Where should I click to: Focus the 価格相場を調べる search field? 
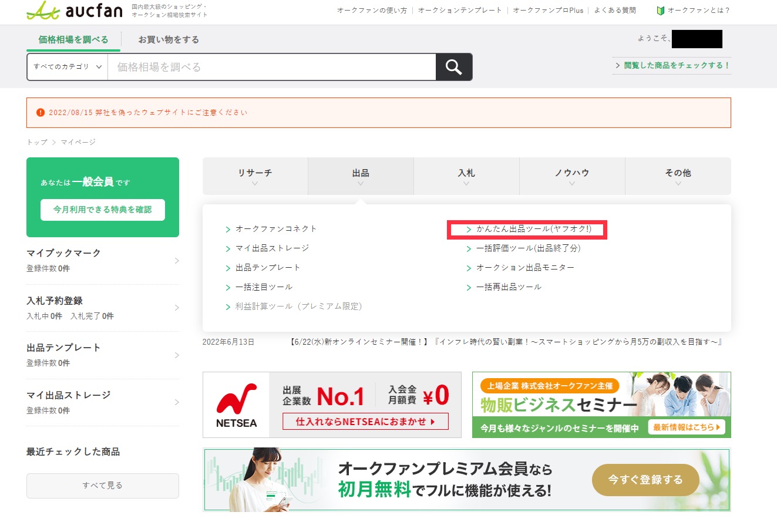pyautogui.click(x=272, y=67)
